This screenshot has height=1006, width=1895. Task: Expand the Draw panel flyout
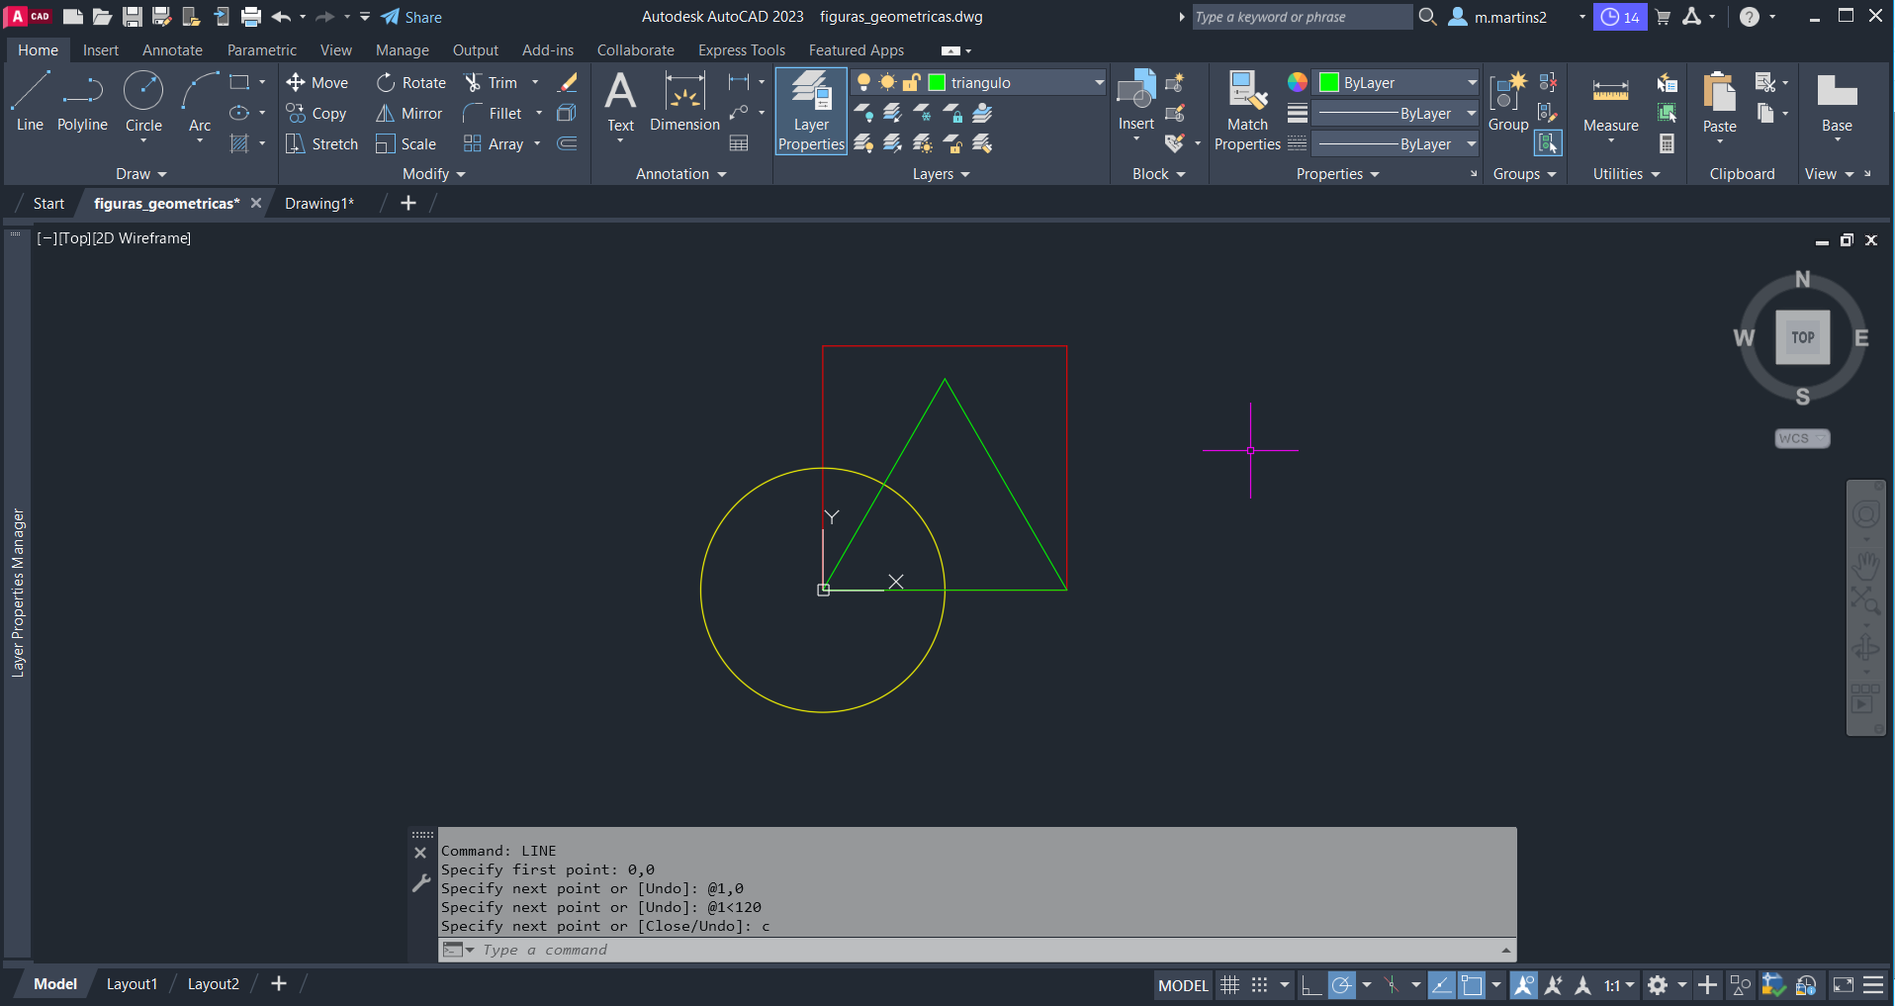click(141, 174)
